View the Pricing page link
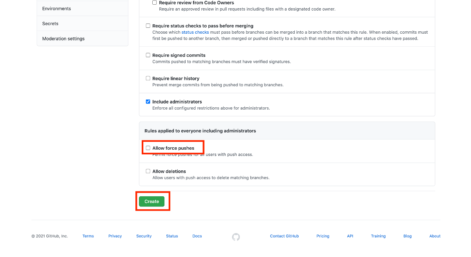 (x=323, y=236)
